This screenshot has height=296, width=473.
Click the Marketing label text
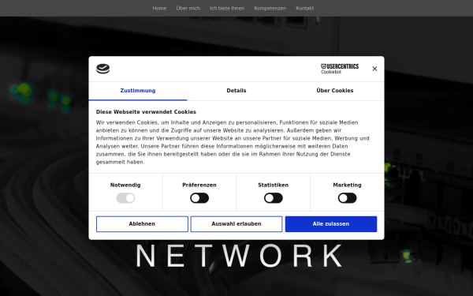coord(347,185)
